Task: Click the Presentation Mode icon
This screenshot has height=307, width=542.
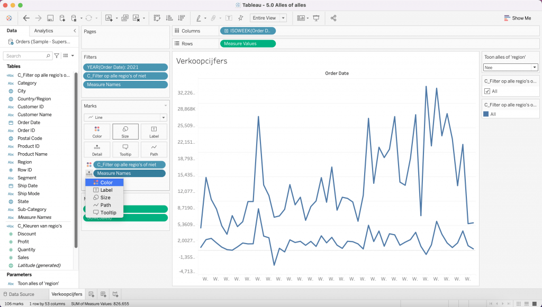Action: click(317, 18)
